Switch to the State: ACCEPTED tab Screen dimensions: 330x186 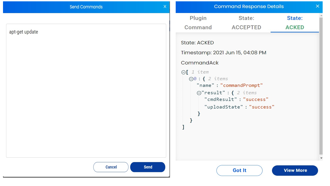click(246, 23)
